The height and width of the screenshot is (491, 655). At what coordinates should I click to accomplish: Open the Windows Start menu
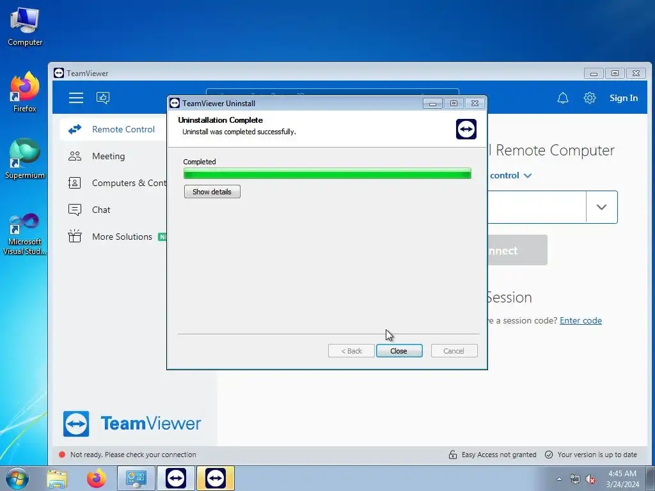tap(17, 478)
